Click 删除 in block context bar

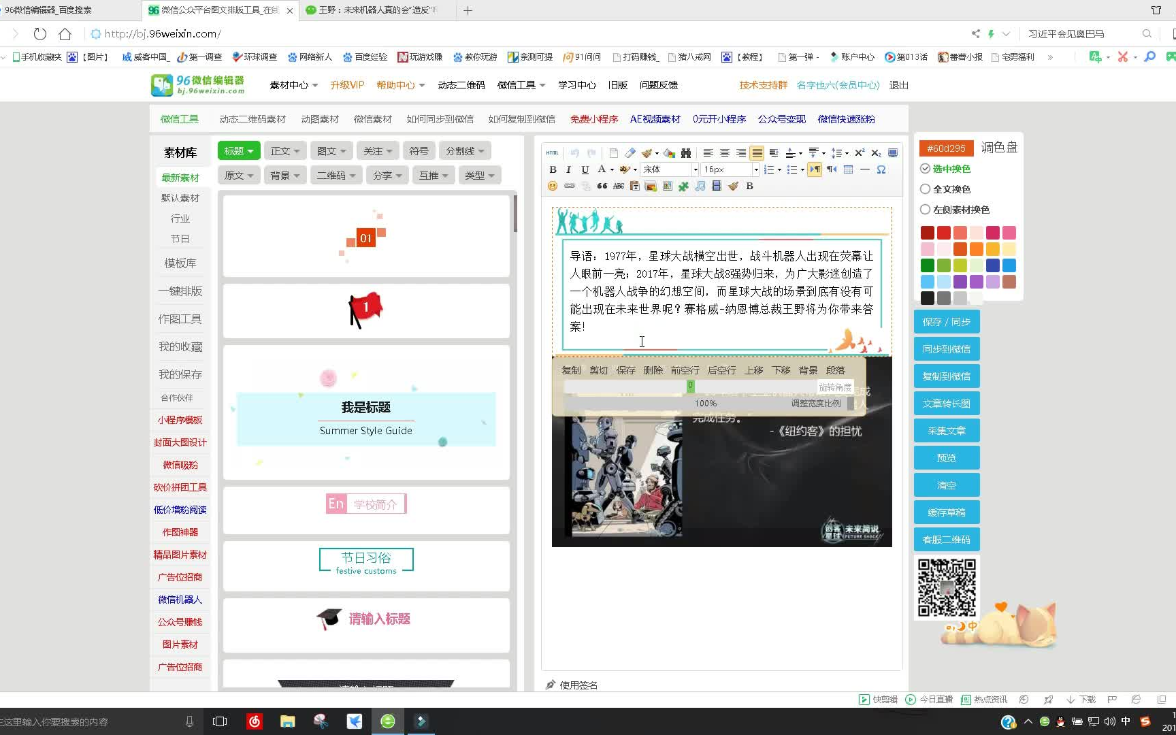(x=653, y=370)
